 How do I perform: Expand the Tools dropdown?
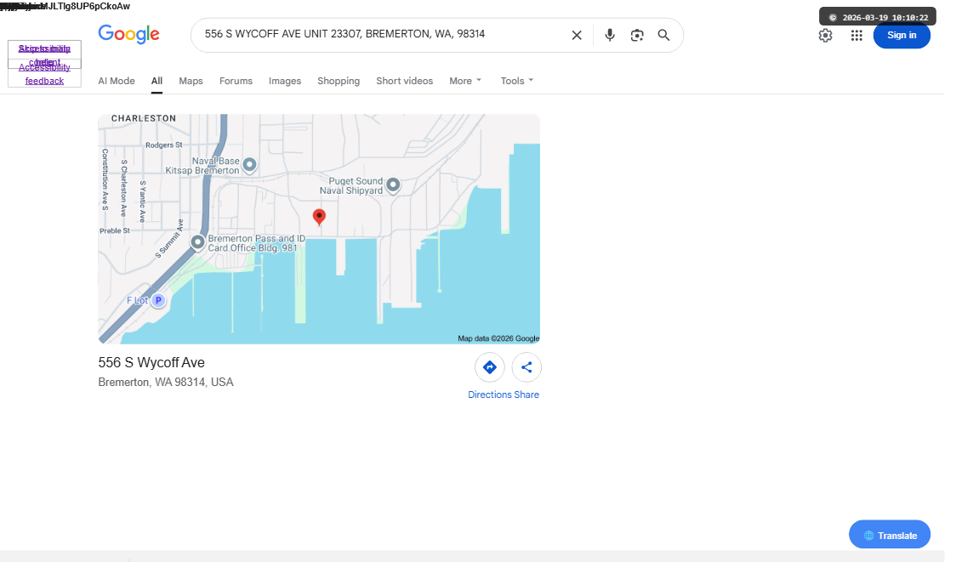[x=517, y=81]
